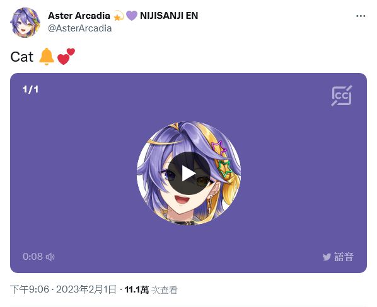Play the voice tweet audio
Screen dimensions: 377x307
point(188,173)
